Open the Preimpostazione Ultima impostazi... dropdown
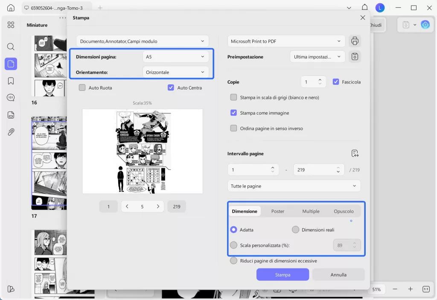This screenshot has height=300, width=437. [318, 57]
